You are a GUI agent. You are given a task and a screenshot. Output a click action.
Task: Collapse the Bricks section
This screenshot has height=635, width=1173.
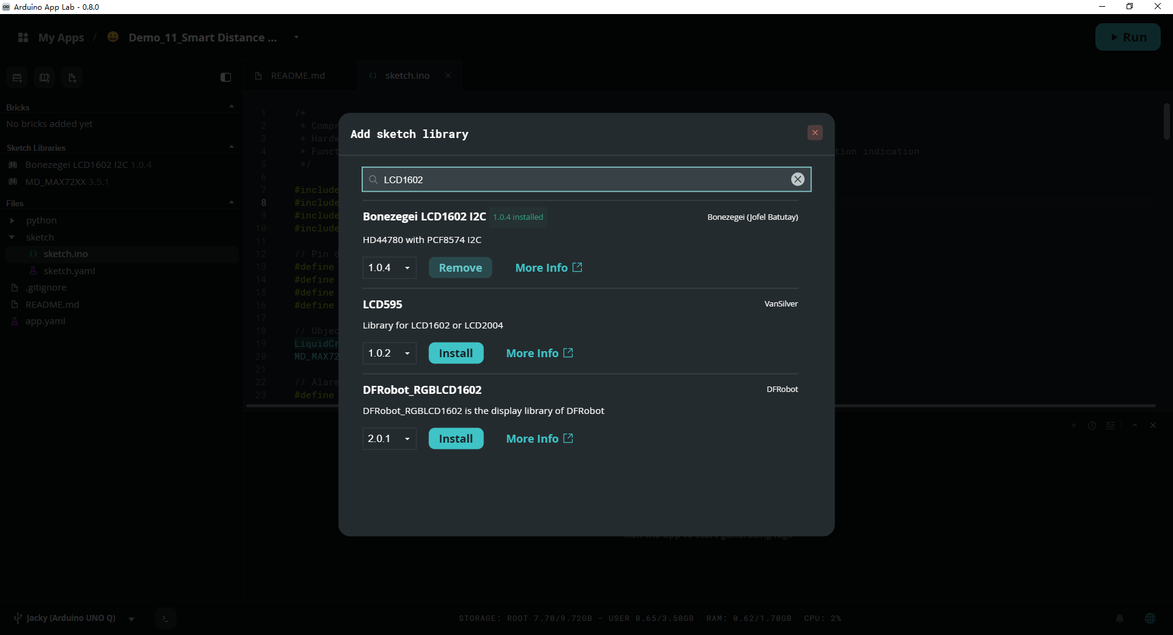(x=232, y=107)
